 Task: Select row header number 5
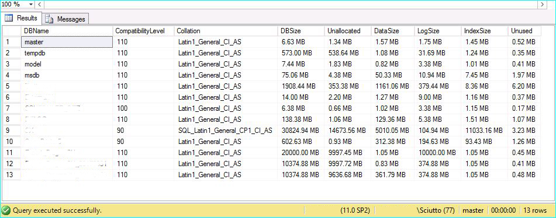coord(12,86)
